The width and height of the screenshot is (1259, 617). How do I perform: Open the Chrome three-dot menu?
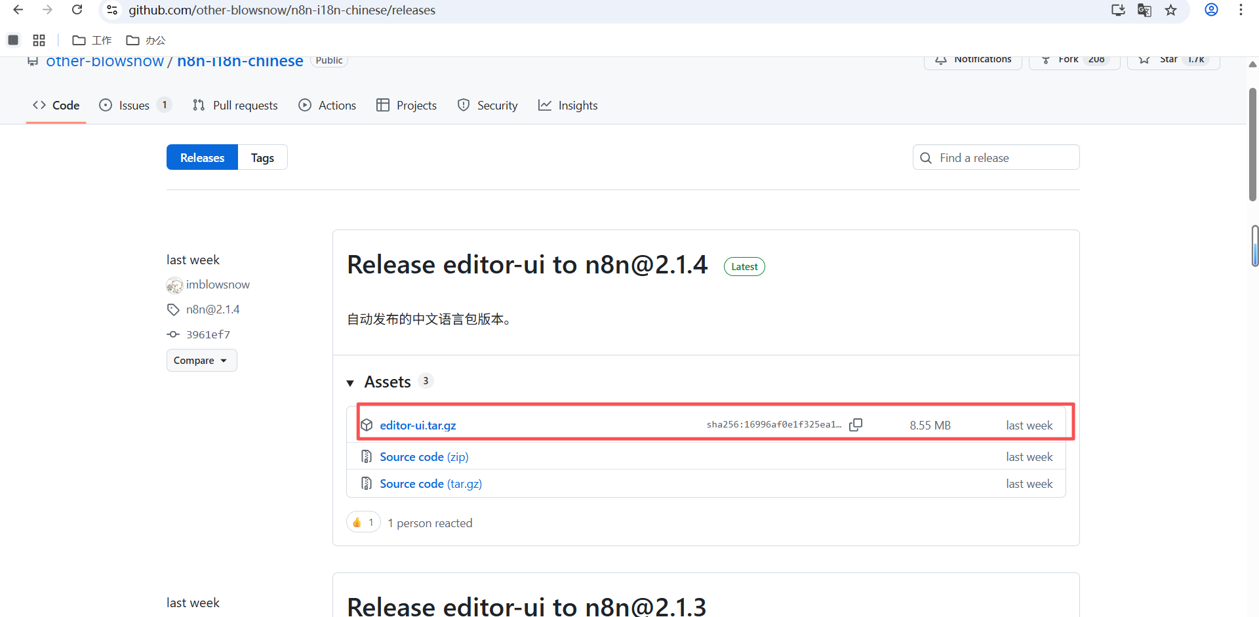point(1241,10)
